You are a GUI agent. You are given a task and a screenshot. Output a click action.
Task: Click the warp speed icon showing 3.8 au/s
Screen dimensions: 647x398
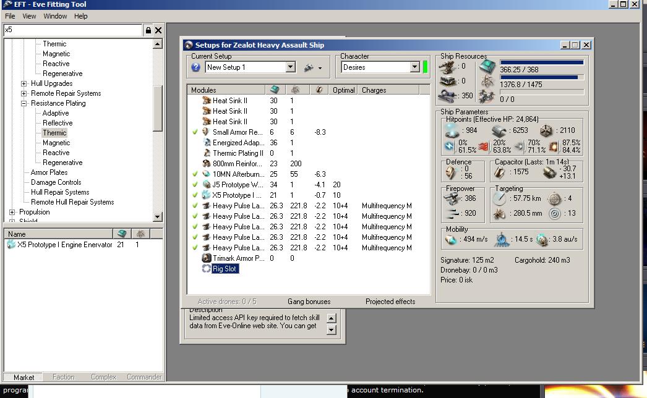click(542, 239)
